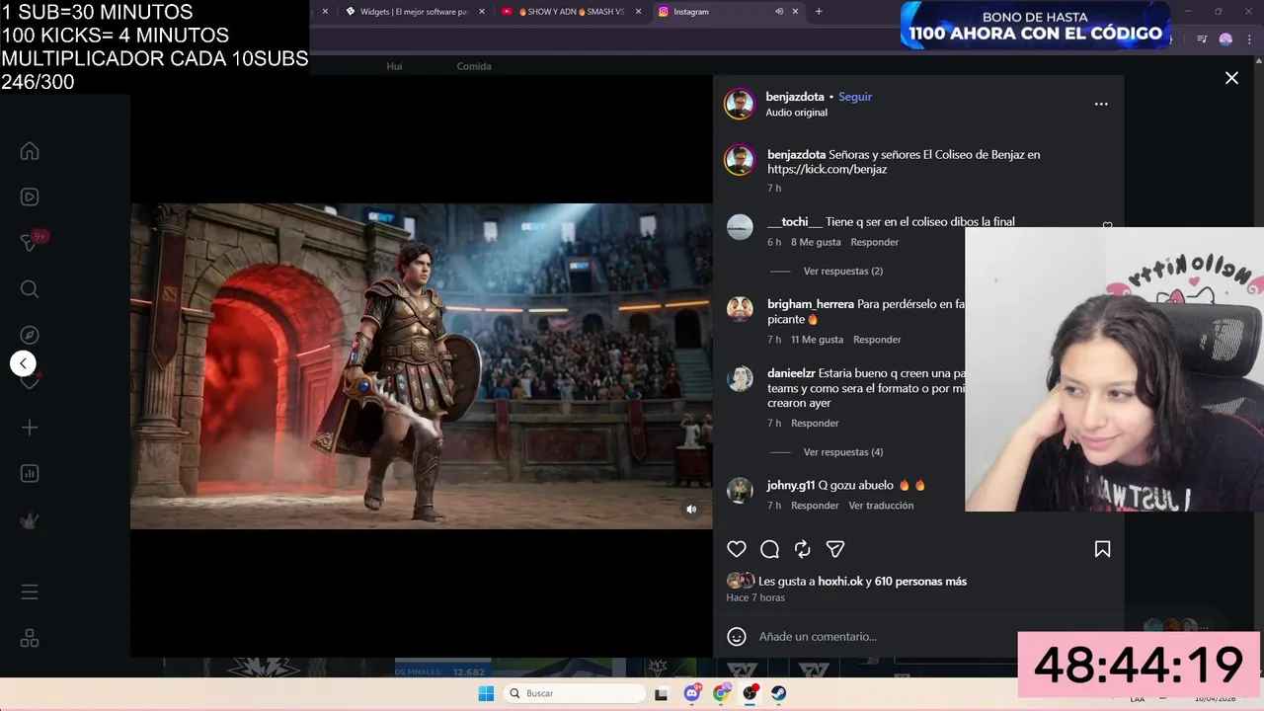Open johny.g11 commenter avatar
Image resolution: width=1264 pixels, height=711 pixels.
[x=740, y=490]
